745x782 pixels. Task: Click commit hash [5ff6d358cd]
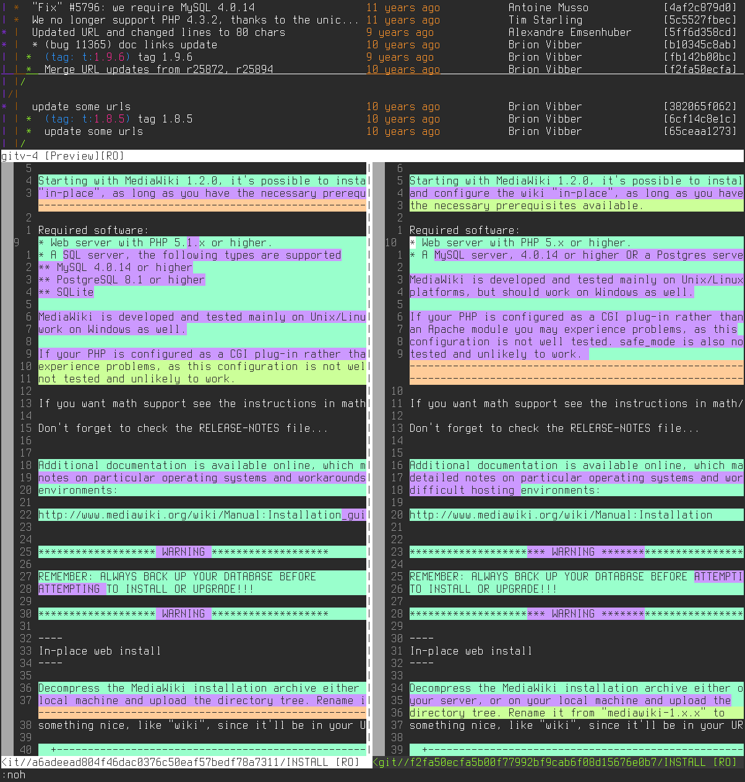(700, 32)
